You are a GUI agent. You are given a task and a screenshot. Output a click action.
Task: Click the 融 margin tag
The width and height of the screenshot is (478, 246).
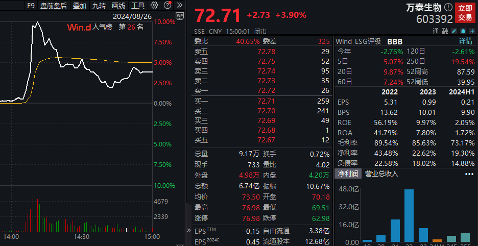click(445, 31)
